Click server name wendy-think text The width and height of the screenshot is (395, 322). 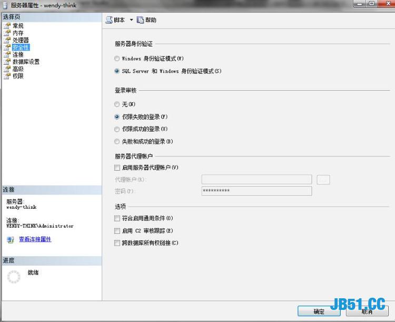(x=22, y=207)
